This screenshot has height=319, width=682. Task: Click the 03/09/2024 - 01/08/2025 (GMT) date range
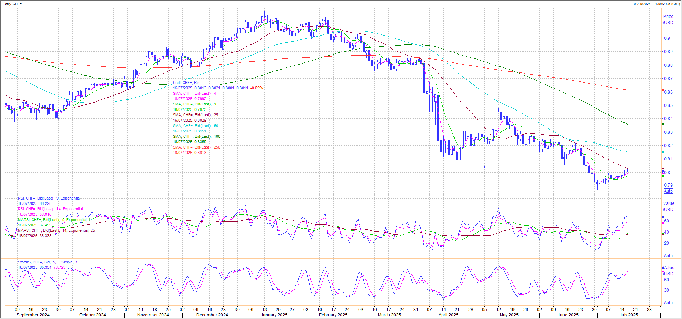pos(657,4)
